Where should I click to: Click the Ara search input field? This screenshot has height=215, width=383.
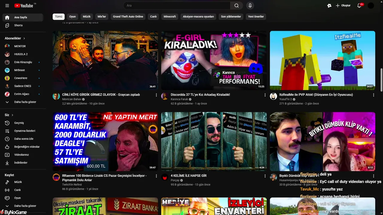tap(177, 5)
